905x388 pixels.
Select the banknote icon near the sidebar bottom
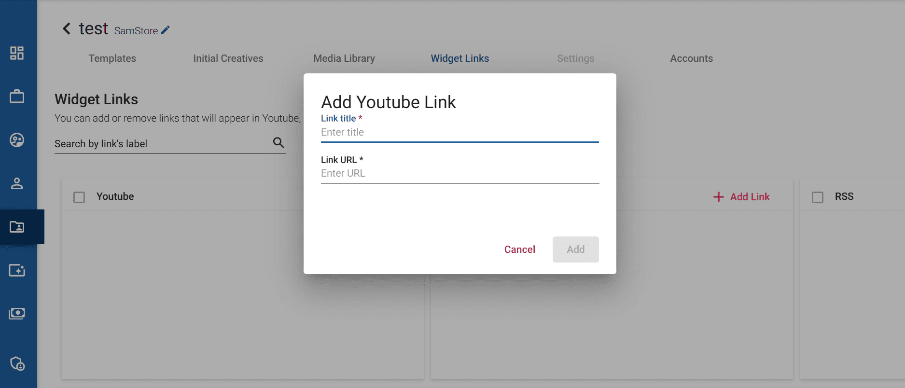pyautogui.click(x=18, y=313)
